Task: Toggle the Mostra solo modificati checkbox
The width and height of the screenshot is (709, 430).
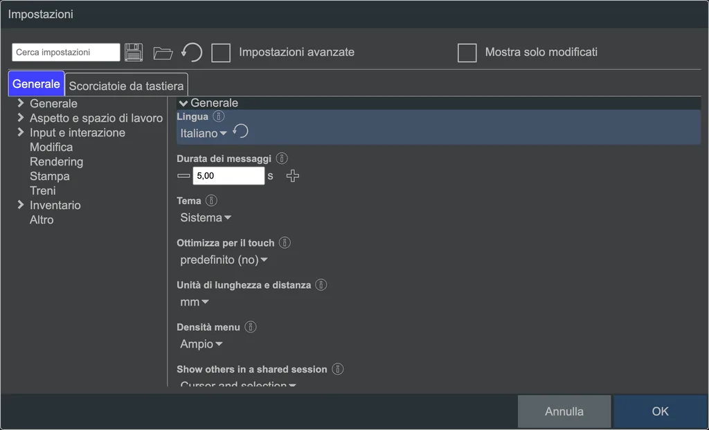Action: click(467, 53)
